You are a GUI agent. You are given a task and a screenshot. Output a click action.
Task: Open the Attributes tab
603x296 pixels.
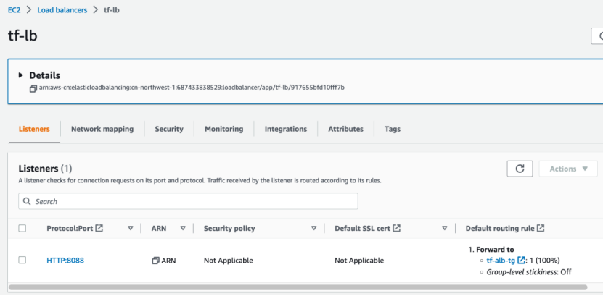345,129
